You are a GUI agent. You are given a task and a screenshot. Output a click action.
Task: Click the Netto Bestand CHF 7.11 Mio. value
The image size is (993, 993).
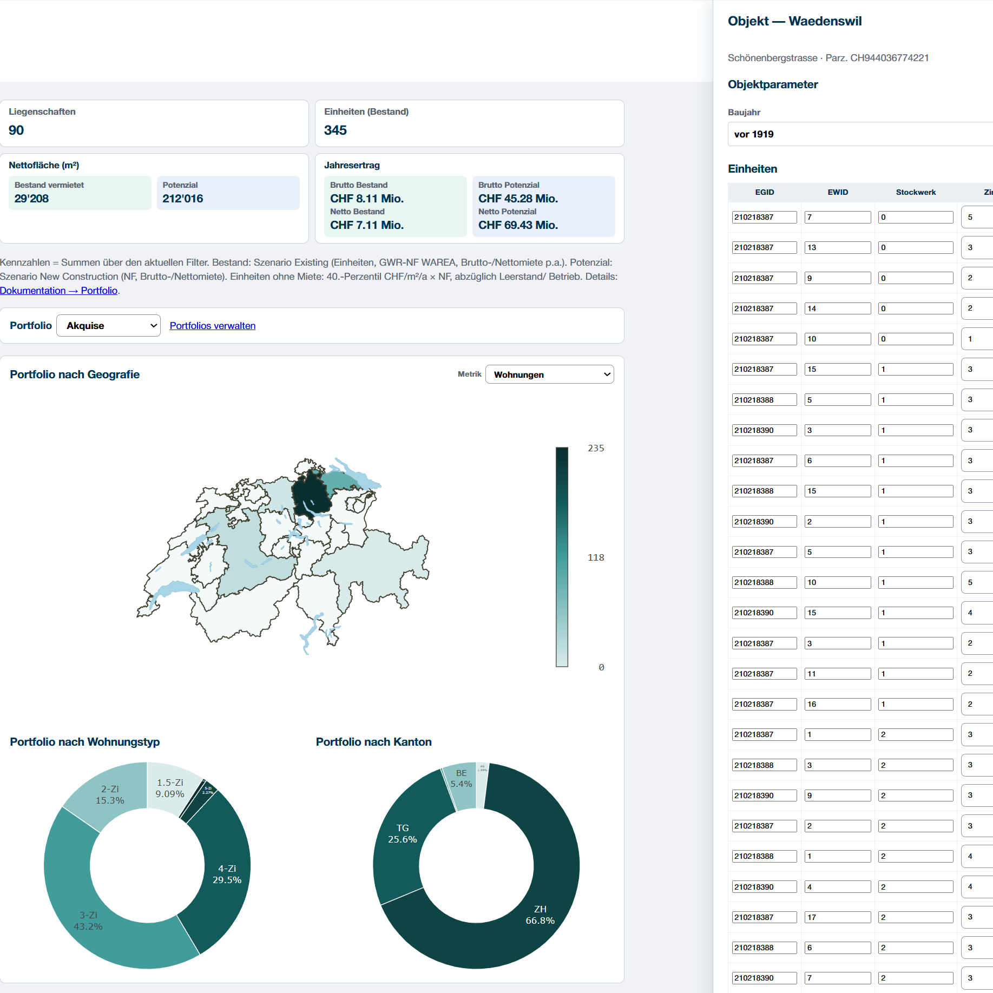pos(367,225)
